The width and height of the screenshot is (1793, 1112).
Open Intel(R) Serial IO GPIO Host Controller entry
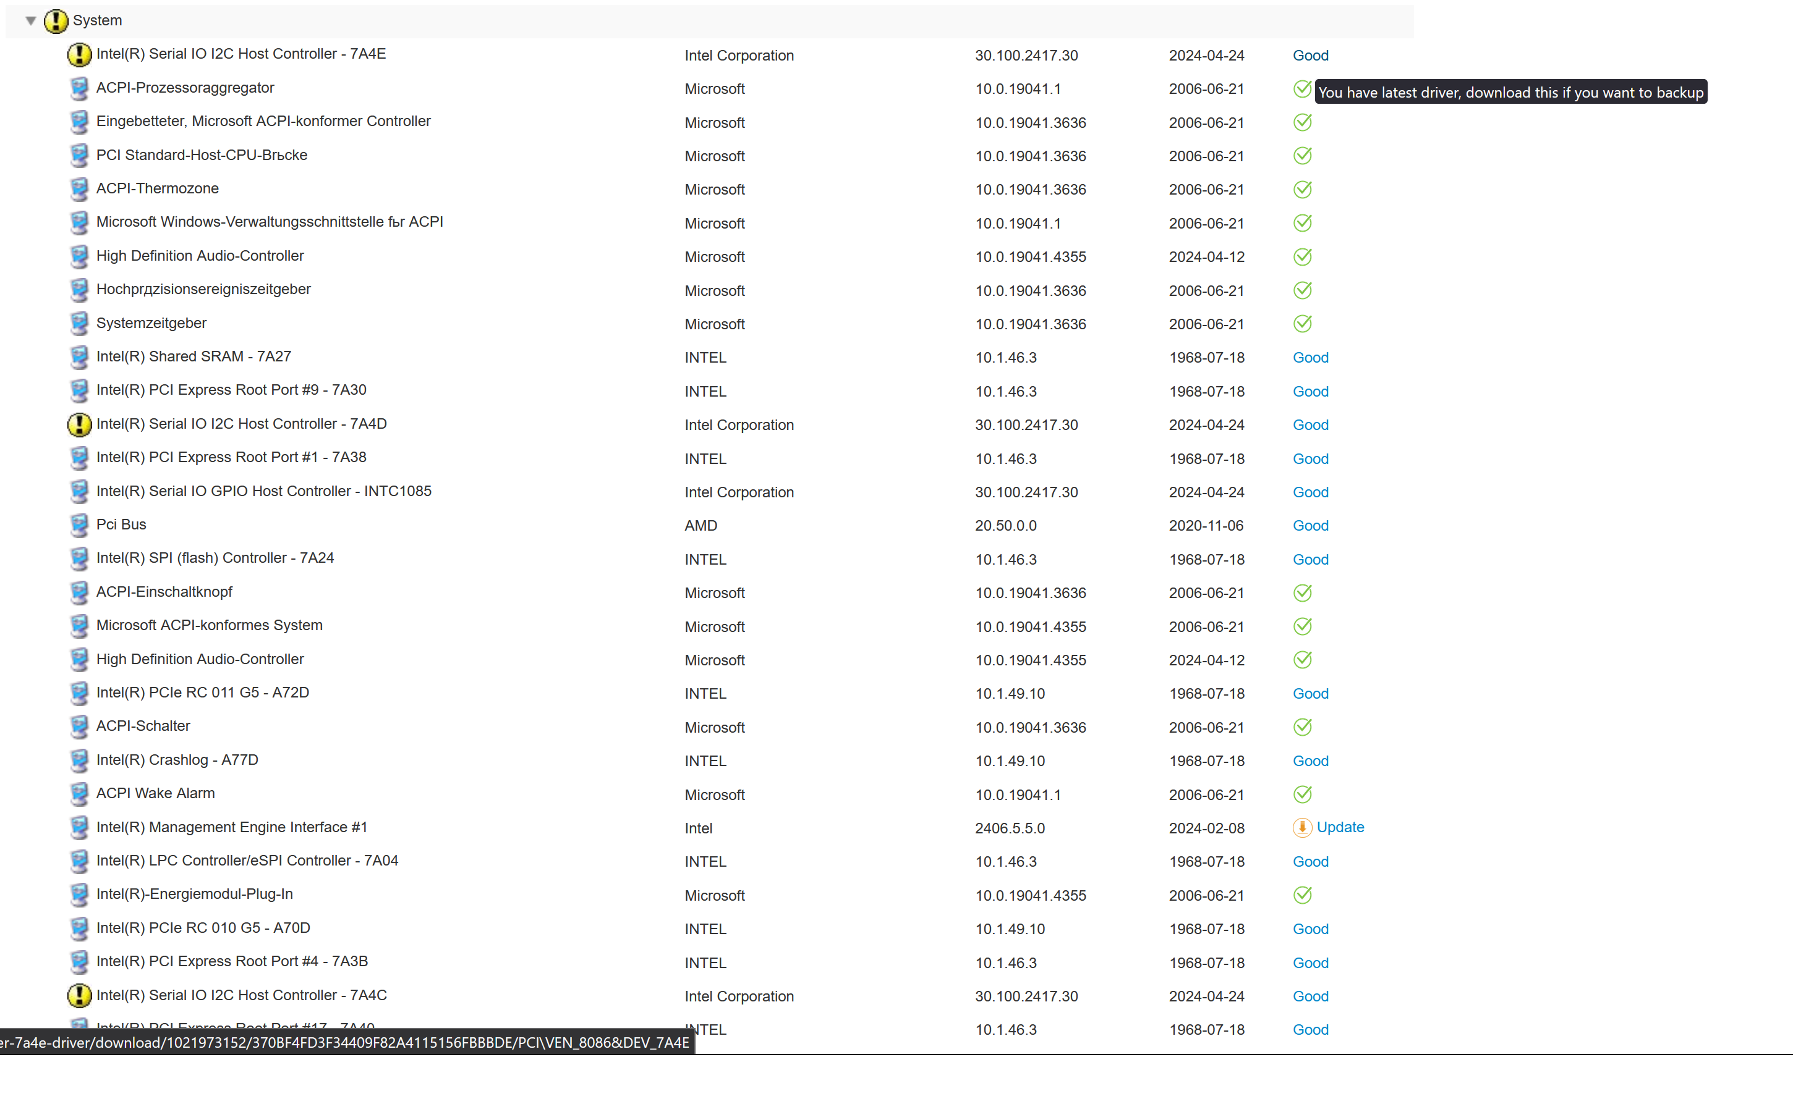pos(263,491)
